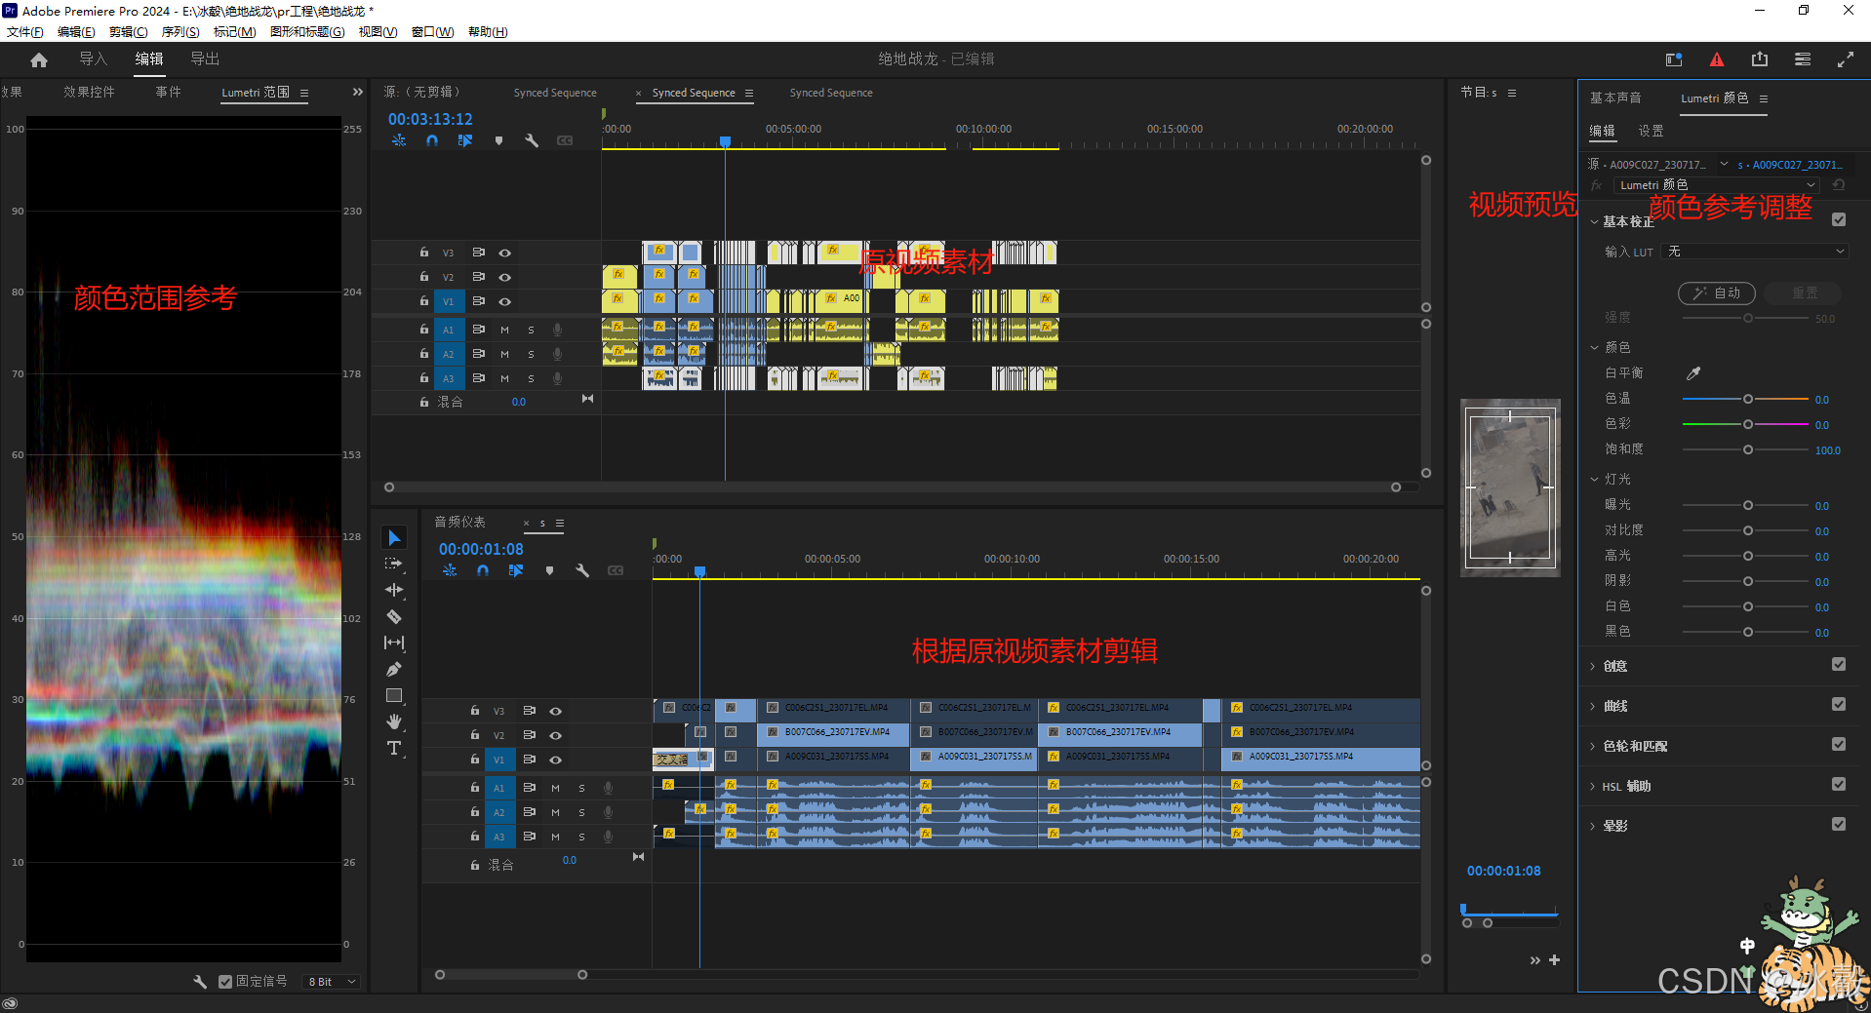This screenshot has width=1871, height=1013.
Task: Select the Slip tool
Action: pyautogui.click(x=394, y=643)
